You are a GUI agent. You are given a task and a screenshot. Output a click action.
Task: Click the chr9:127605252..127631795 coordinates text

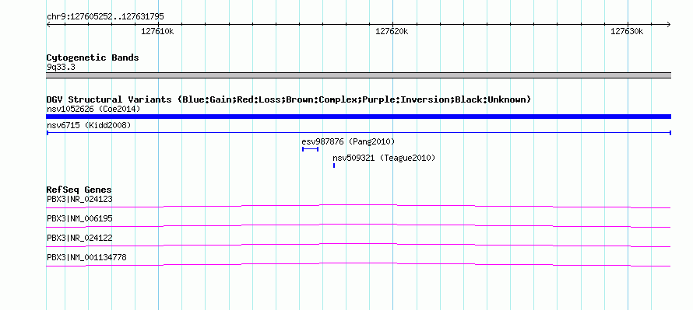(x=105, y=17)
